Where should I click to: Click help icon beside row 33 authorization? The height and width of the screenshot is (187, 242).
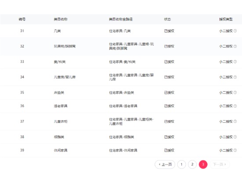pyautogui.click(x=235, y=62)
